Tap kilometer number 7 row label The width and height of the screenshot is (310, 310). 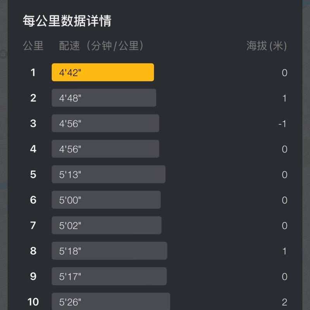(33, 226)
